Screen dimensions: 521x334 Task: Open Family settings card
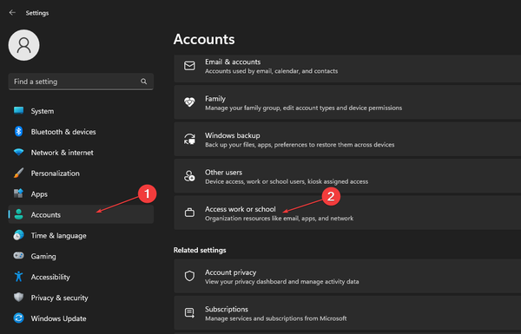point(347,102)
